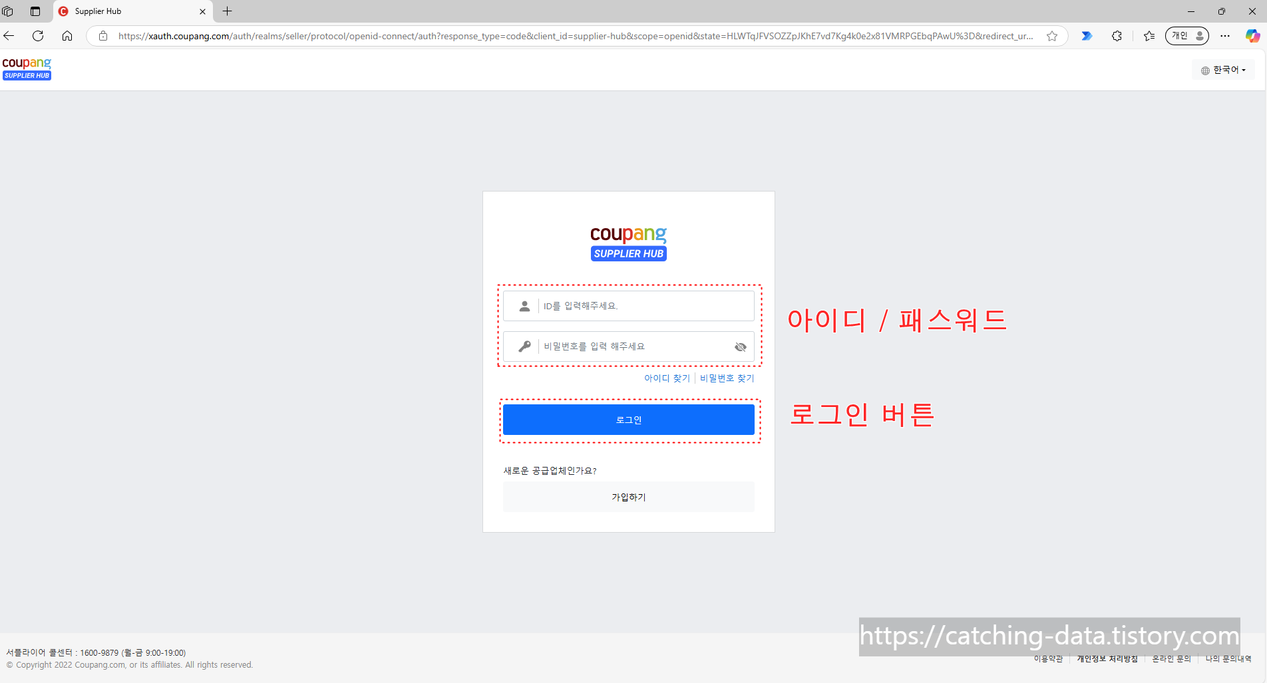Screen dimensions: 1267x683
Task: Click Coupang Supplier Hub header logo
Action: click(27, 68)
